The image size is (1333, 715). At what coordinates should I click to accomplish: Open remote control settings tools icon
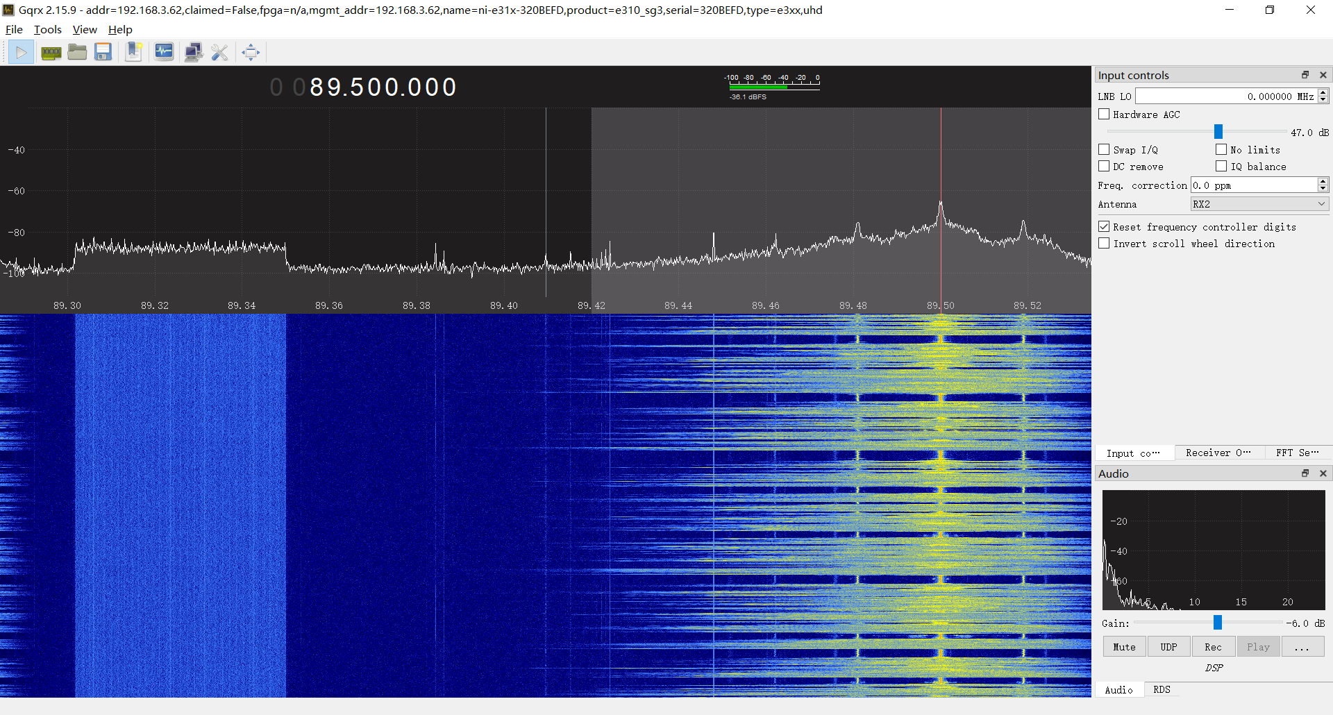pos(220,52)
